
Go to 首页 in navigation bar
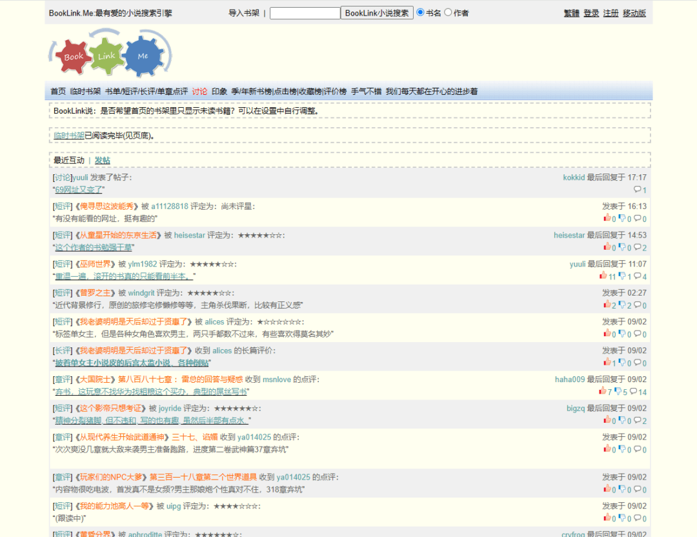coord(58,92)
